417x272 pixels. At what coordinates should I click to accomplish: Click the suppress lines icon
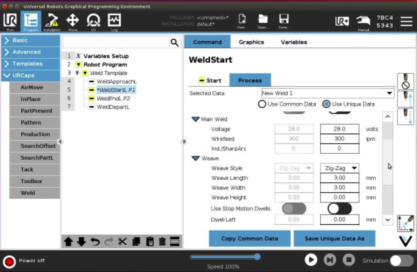tap(175, 242)
